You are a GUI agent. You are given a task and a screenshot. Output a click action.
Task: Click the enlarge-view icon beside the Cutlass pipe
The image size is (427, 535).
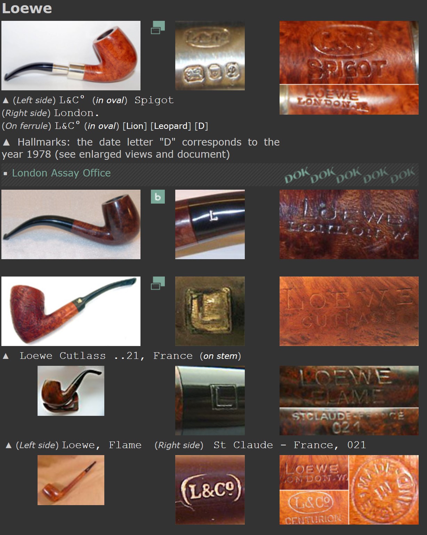coord(158,283)
